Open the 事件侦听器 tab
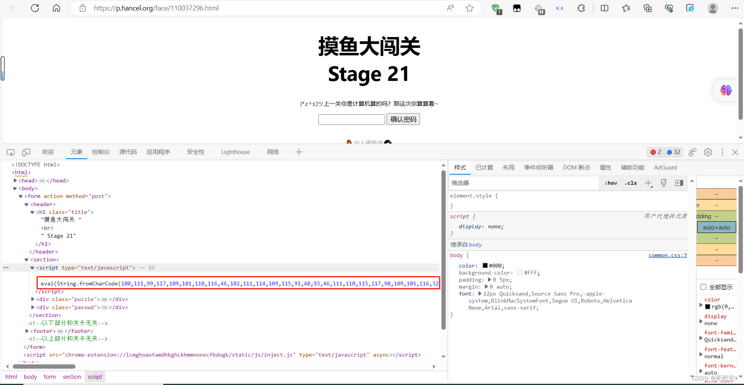The image size is (744, 385). point(539,168)
